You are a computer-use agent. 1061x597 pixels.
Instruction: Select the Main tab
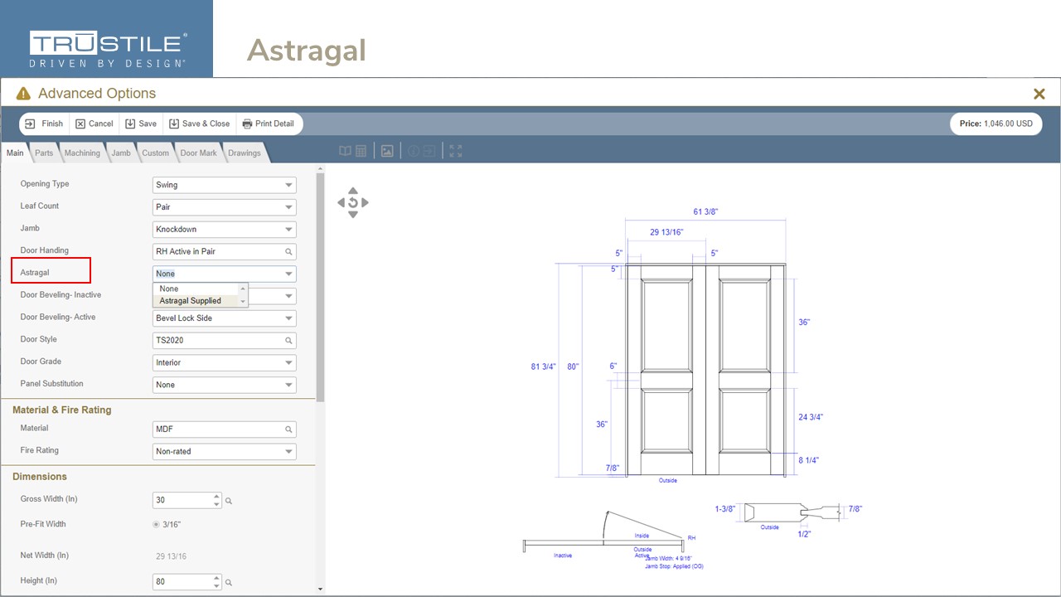click(15, 153)
